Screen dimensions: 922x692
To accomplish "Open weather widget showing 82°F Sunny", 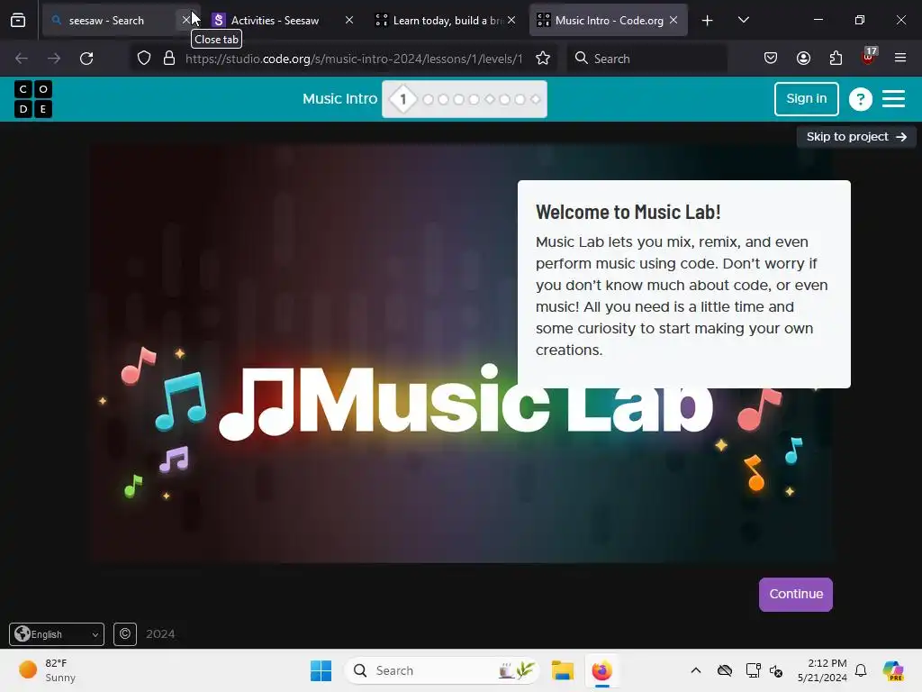I will point(47,670).
